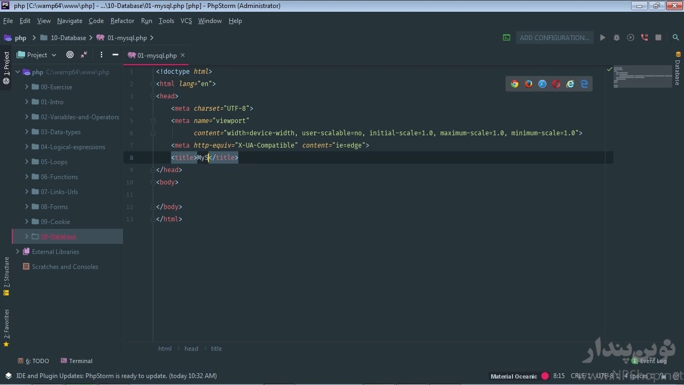Click the Add Configuration button

554,37
